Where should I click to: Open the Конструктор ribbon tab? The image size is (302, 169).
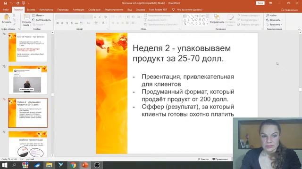tap(46, 9)
